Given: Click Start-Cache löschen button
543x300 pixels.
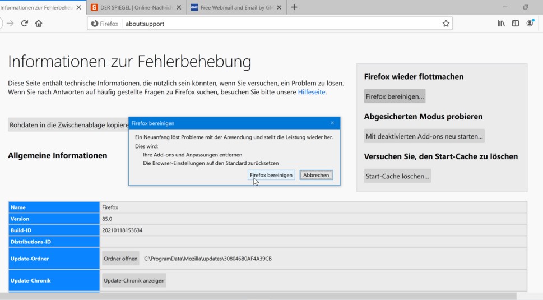Looking at the screenshot, I should (x=397, y=176).
